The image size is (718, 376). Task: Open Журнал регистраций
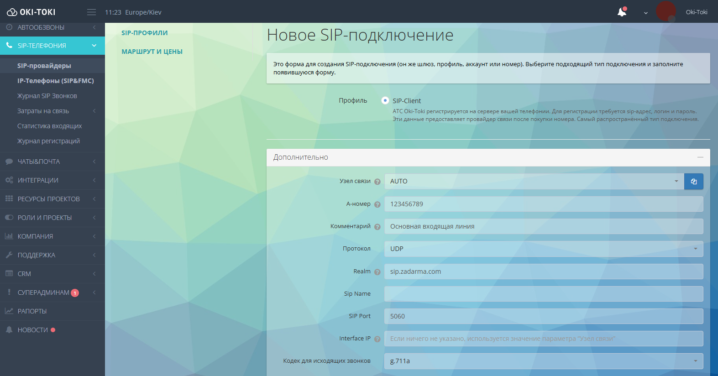[x=48, y=141]
